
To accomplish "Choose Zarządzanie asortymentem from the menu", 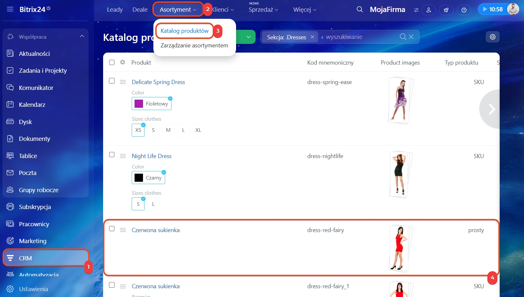I will point(194,45).
